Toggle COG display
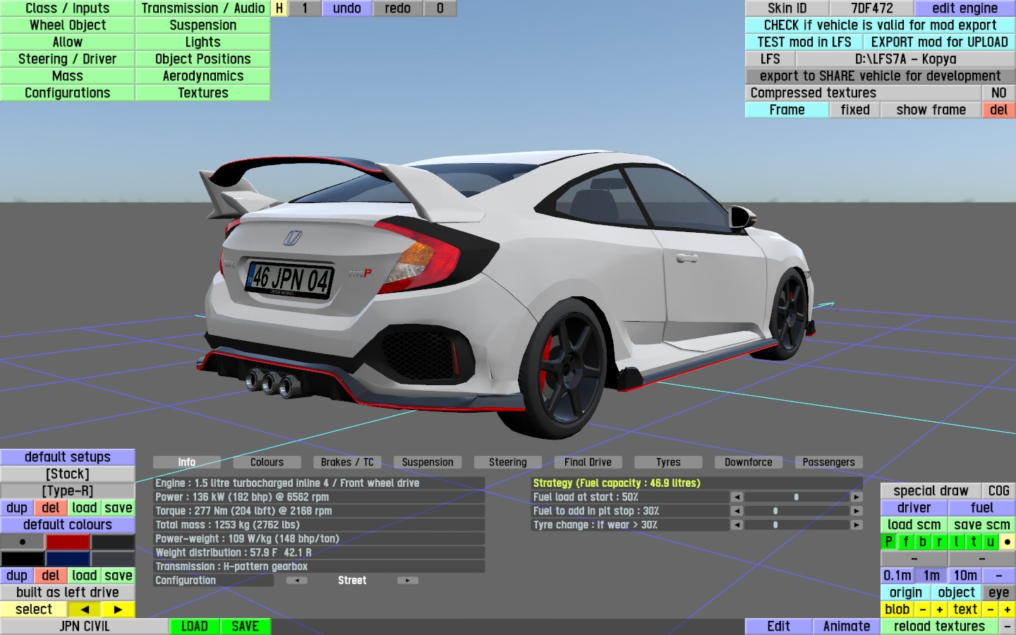The width and height of the screenshot is (1016, 635). (999, 491)
